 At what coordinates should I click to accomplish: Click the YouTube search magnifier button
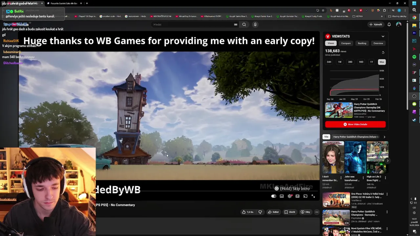244,25
